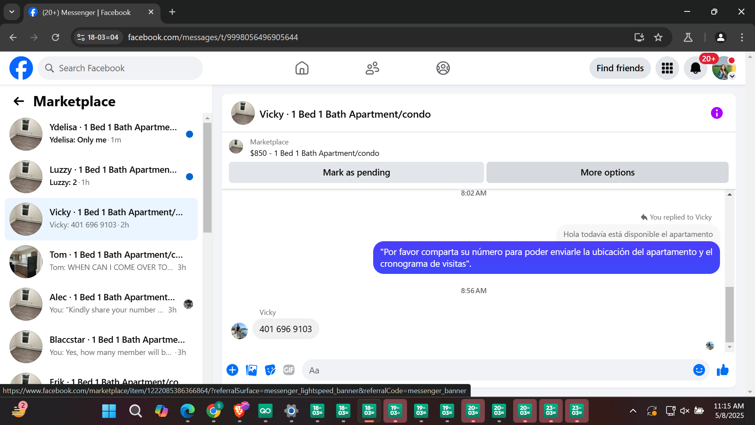This screenshot has width=755, height=425.
Task: Open the tab search dropdown
Action: coord(12,12)
